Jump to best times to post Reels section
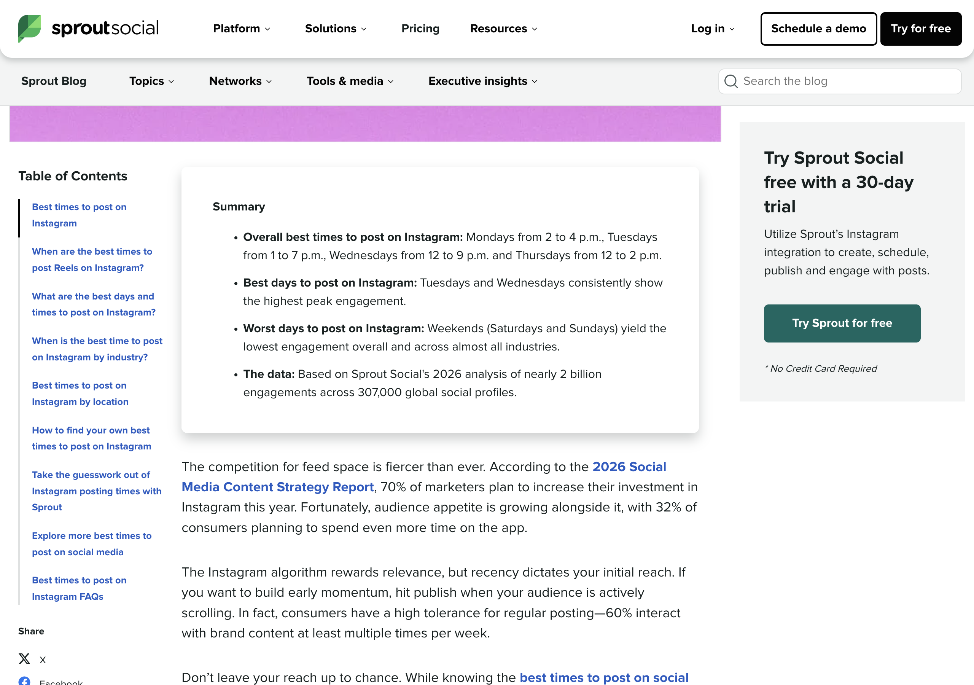974x685 pixels. tap(92, 259)
